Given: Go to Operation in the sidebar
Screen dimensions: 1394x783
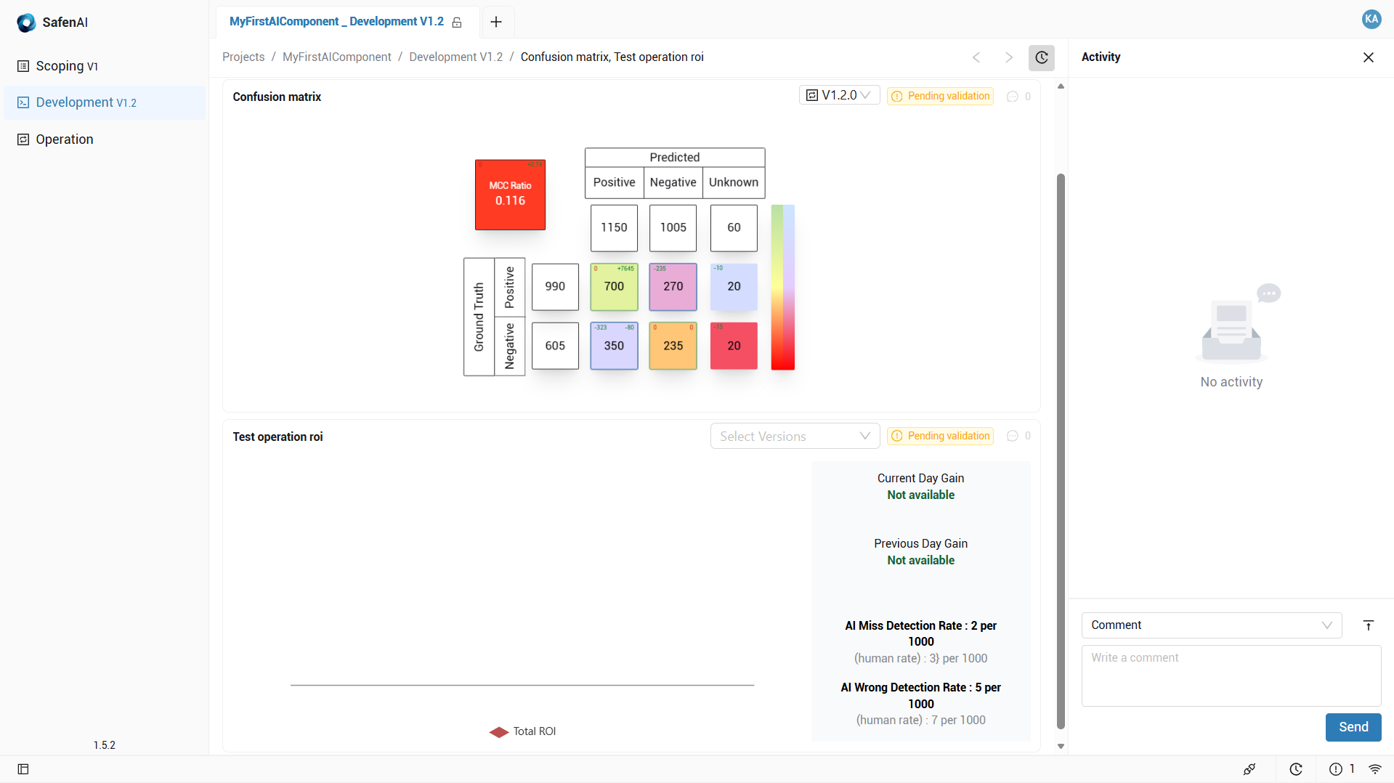Looking at the screenshot, I should [x=65, y=139].
